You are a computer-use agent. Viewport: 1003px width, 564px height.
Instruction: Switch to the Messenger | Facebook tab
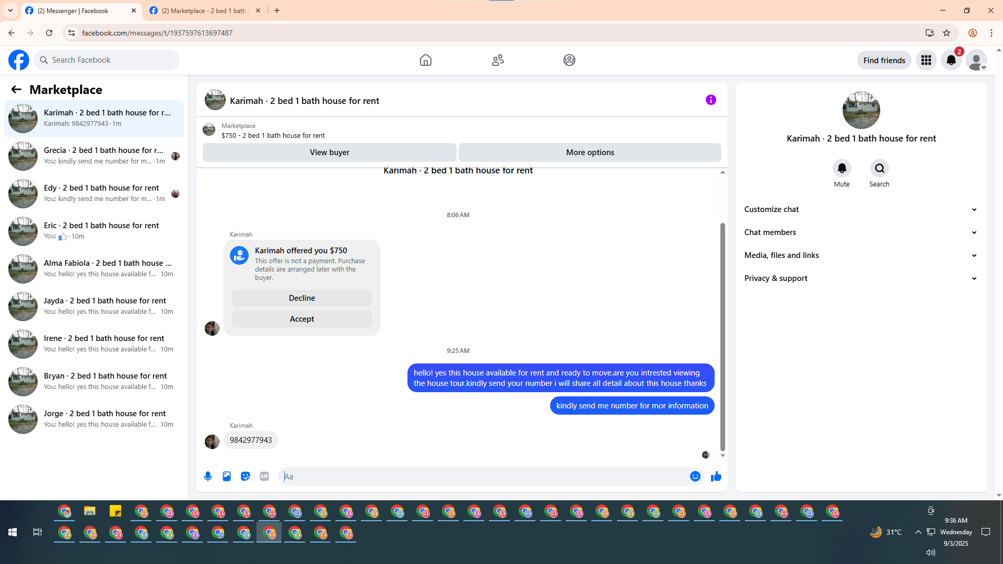(x=81, y=11)
